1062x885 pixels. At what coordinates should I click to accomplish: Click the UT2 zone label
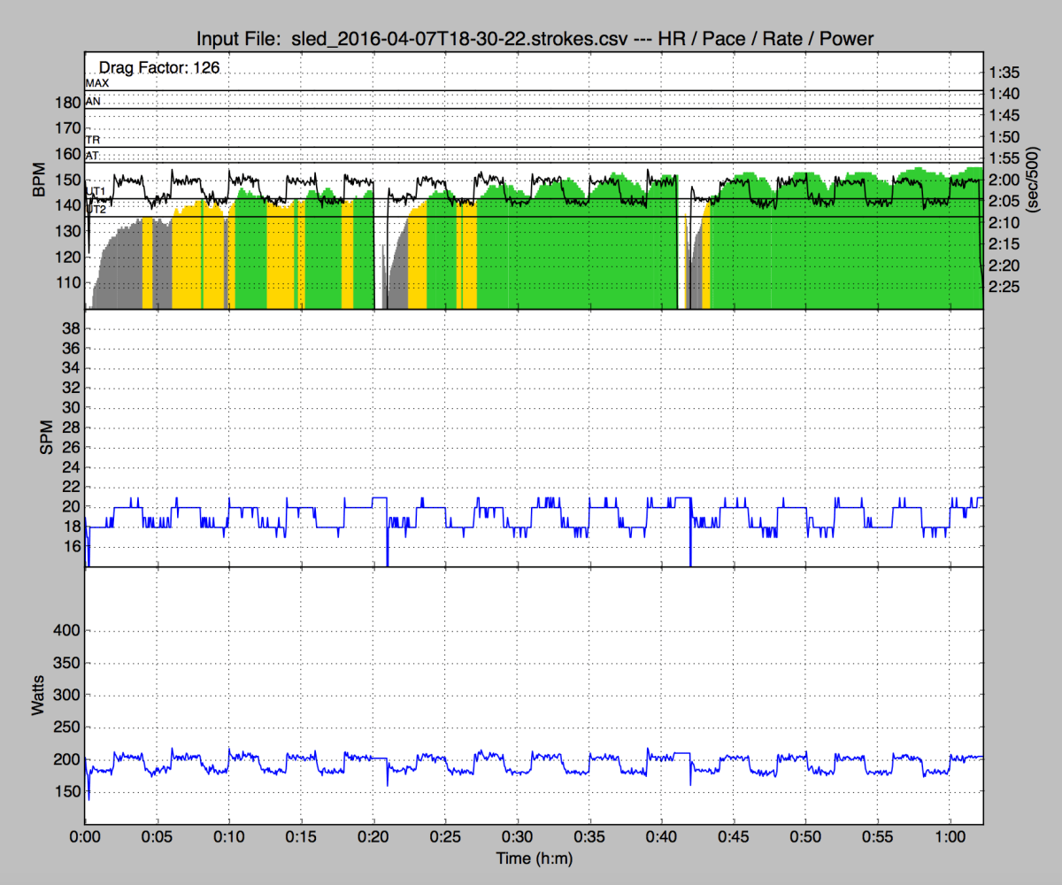pyautogui.click(x=96, y=210)
